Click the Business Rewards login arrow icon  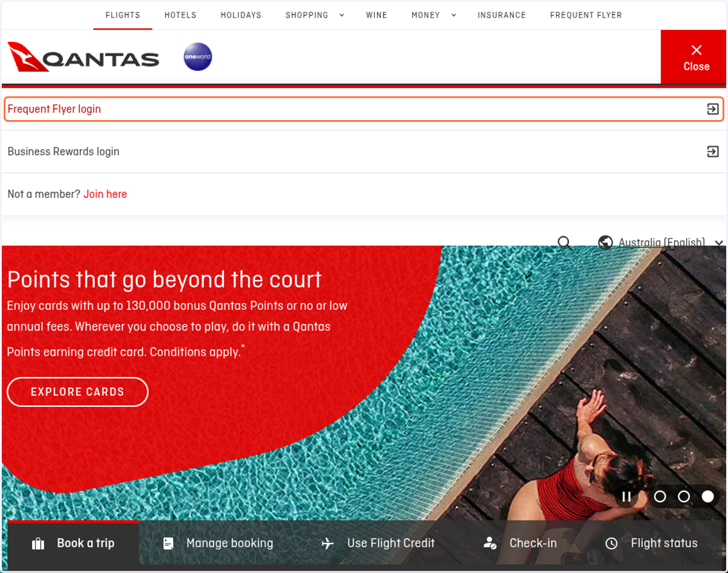pyautogui.click(x=713, y=152)
